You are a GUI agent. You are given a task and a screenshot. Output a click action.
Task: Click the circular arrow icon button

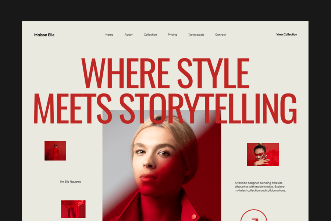click(253, 216)
